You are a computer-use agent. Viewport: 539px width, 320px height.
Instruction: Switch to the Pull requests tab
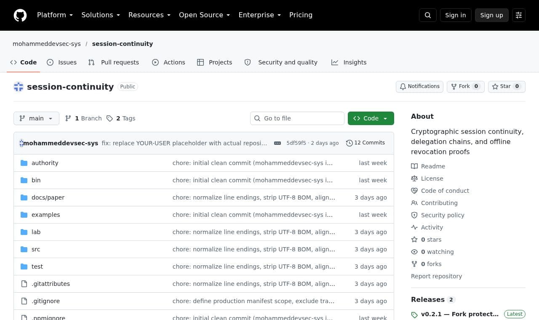coord(114,62)
